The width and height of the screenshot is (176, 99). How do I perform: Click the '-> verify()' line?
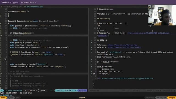pos(104,74)
